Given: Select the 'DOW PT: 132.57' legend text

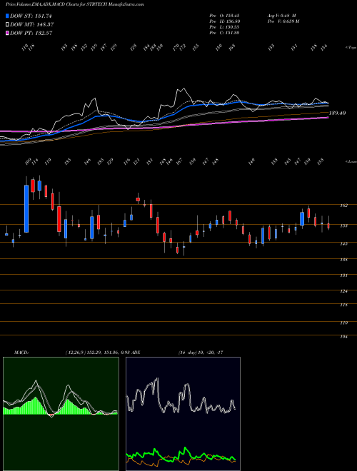Looking at the screenshot, I should (x=31, y=33).
